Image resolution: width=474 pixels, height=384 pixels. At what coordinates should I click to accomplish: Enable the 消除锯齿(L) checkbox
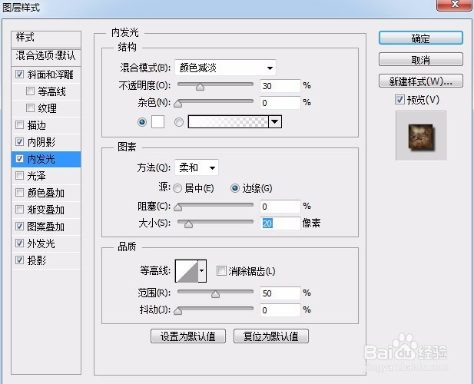pos(221,270)
